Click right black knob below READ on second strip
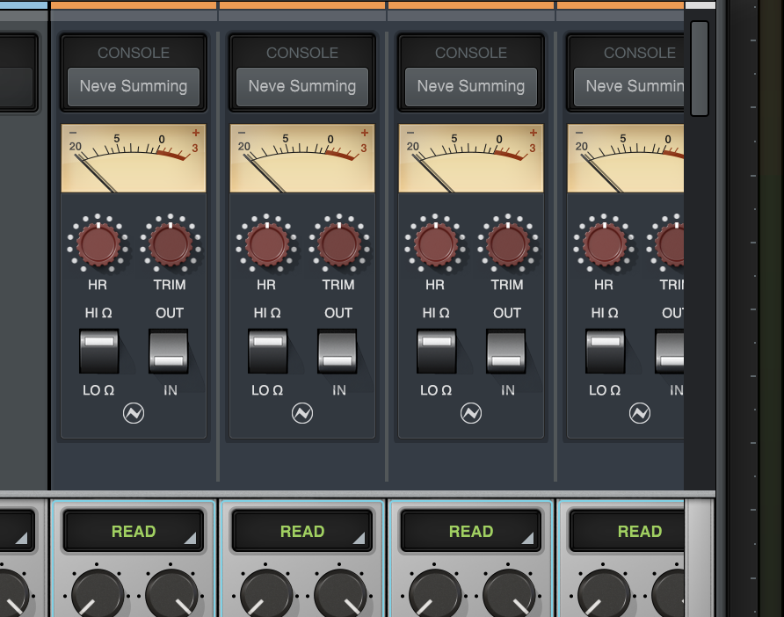This screenshot has width=784, height=617. pos(340,594)
